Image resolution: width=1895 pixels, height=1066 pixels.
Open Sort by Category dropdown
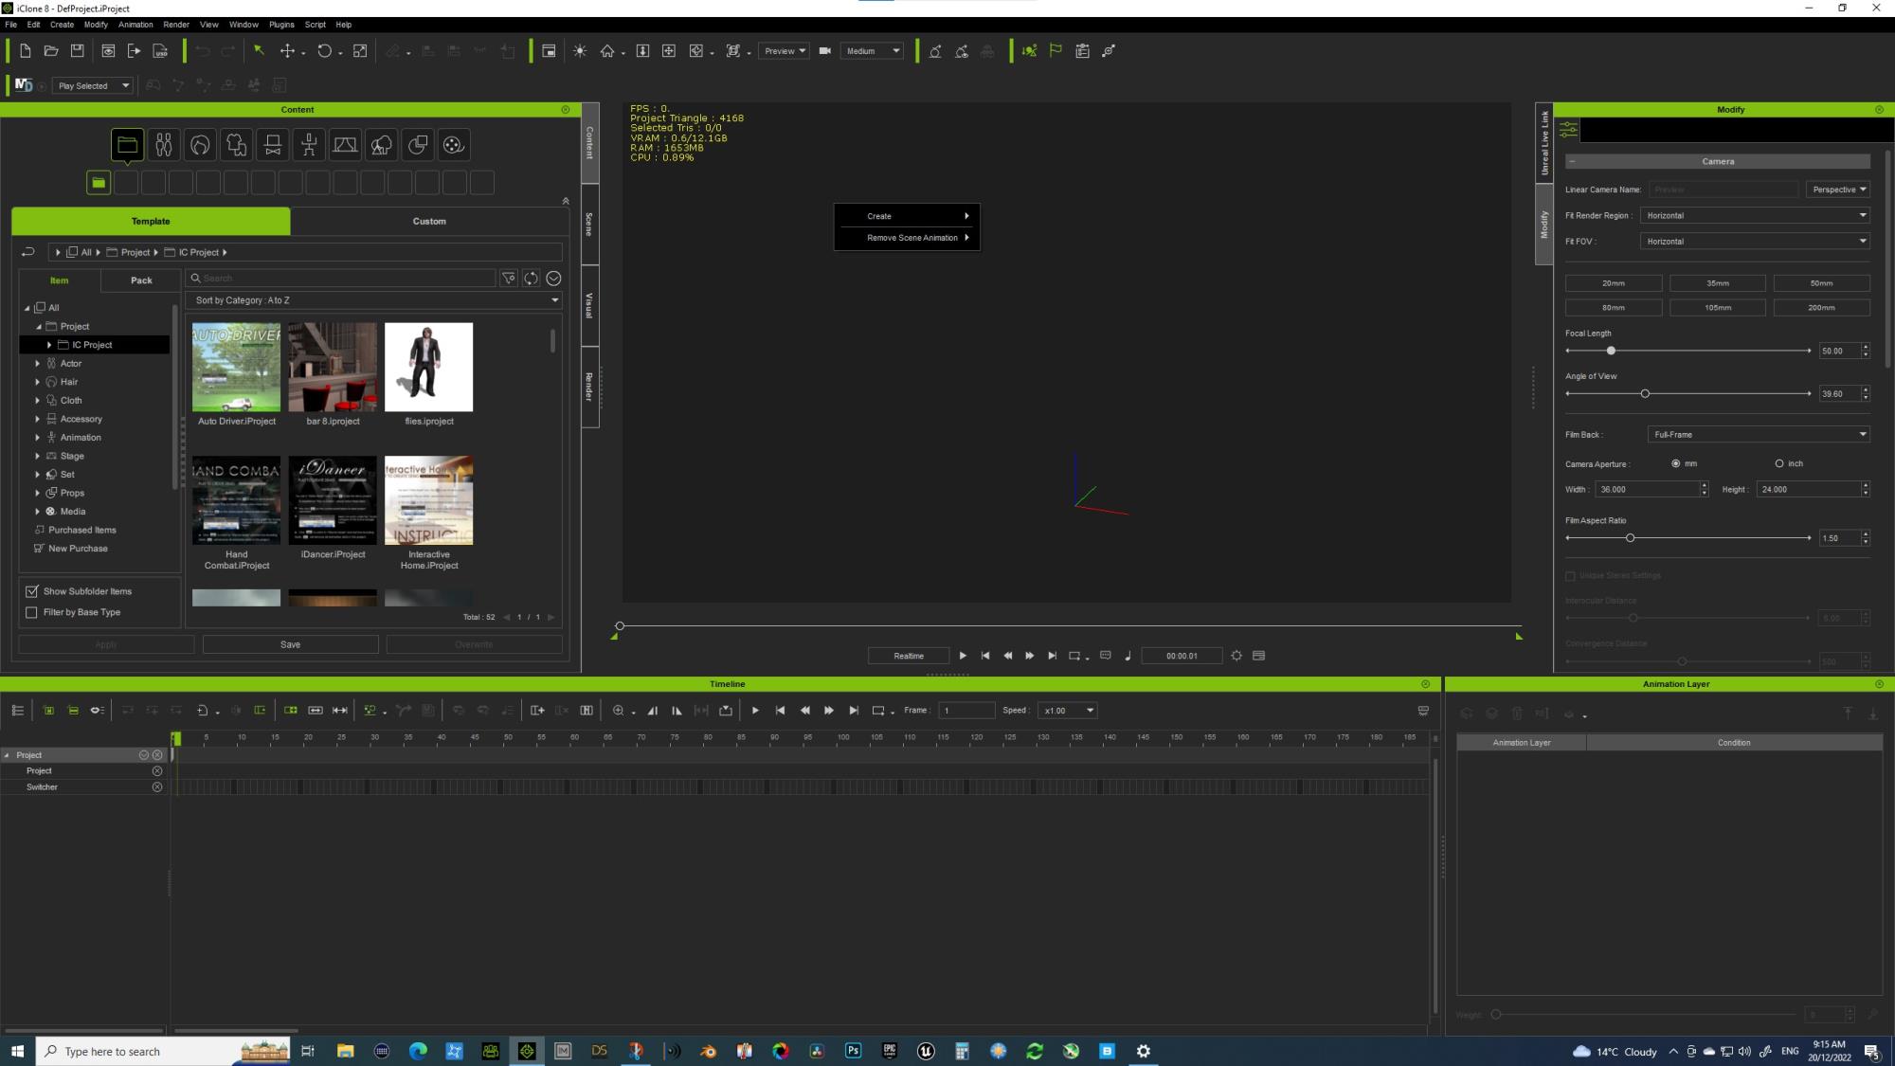pos(375,300)
